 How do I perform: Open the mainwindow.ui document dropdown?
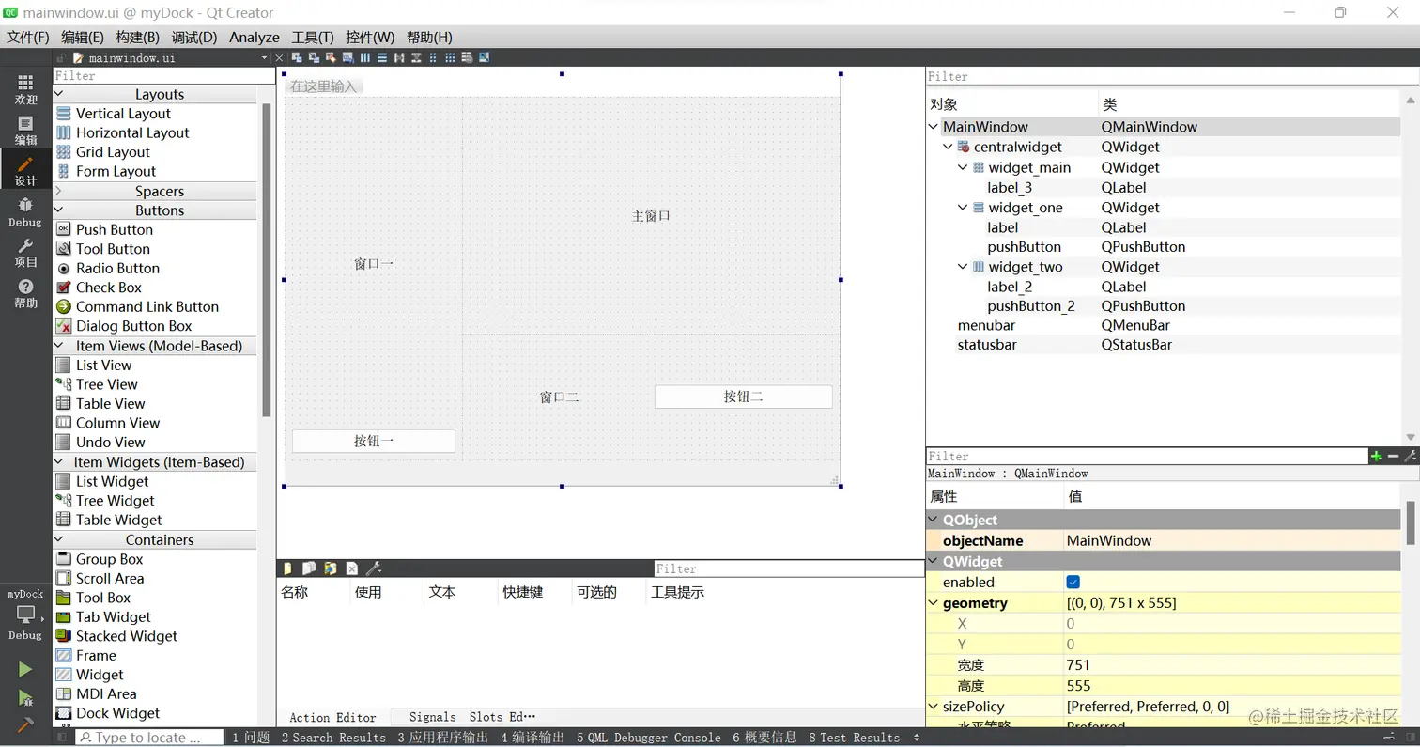click(265, 57)
